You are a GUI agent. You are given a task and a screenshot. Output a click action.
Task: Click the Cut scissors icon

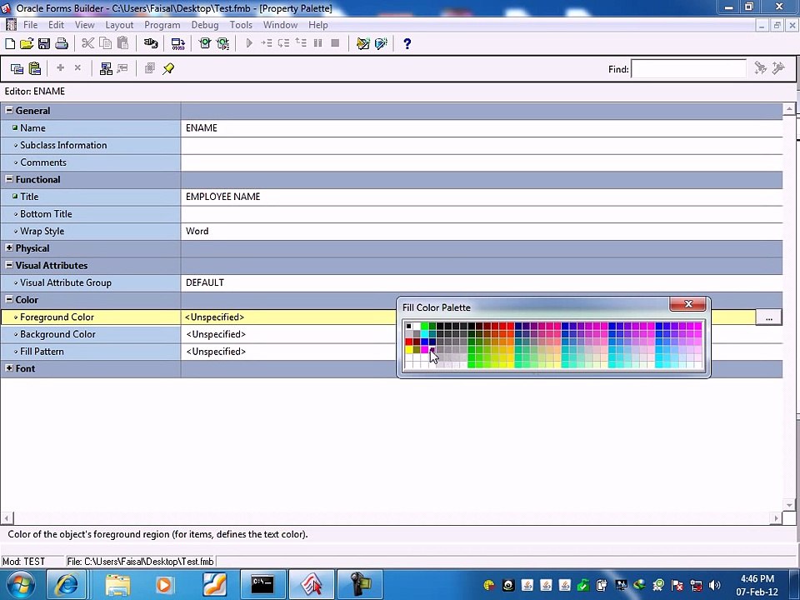[87, 43]
